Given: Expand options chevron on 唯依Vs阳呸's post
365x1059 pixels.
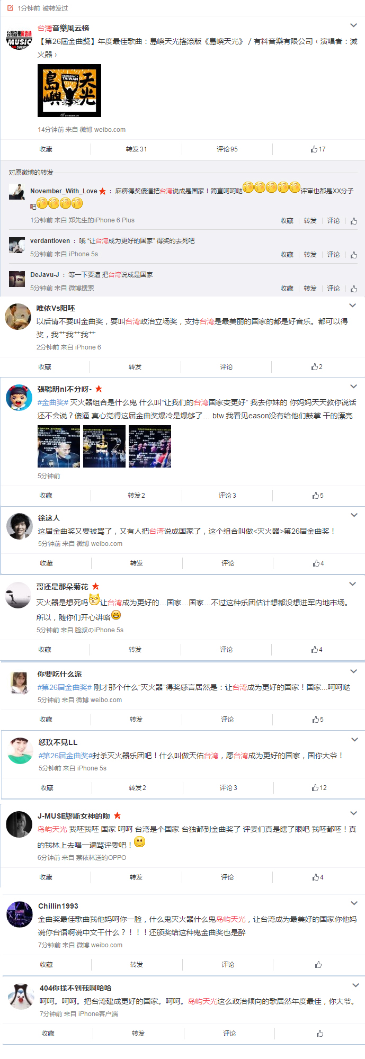Looking at the screenshot, I should coord(353,306).
